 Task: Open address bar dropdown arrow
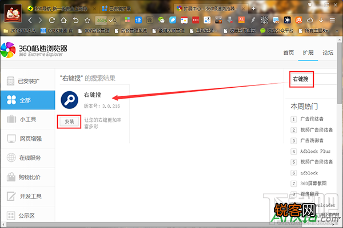[x=110, y=21]
